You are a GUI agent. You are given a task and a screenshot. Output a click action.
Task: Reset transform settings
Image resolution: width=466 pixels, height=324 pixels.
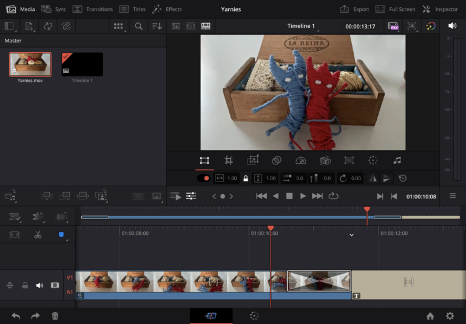403,178
